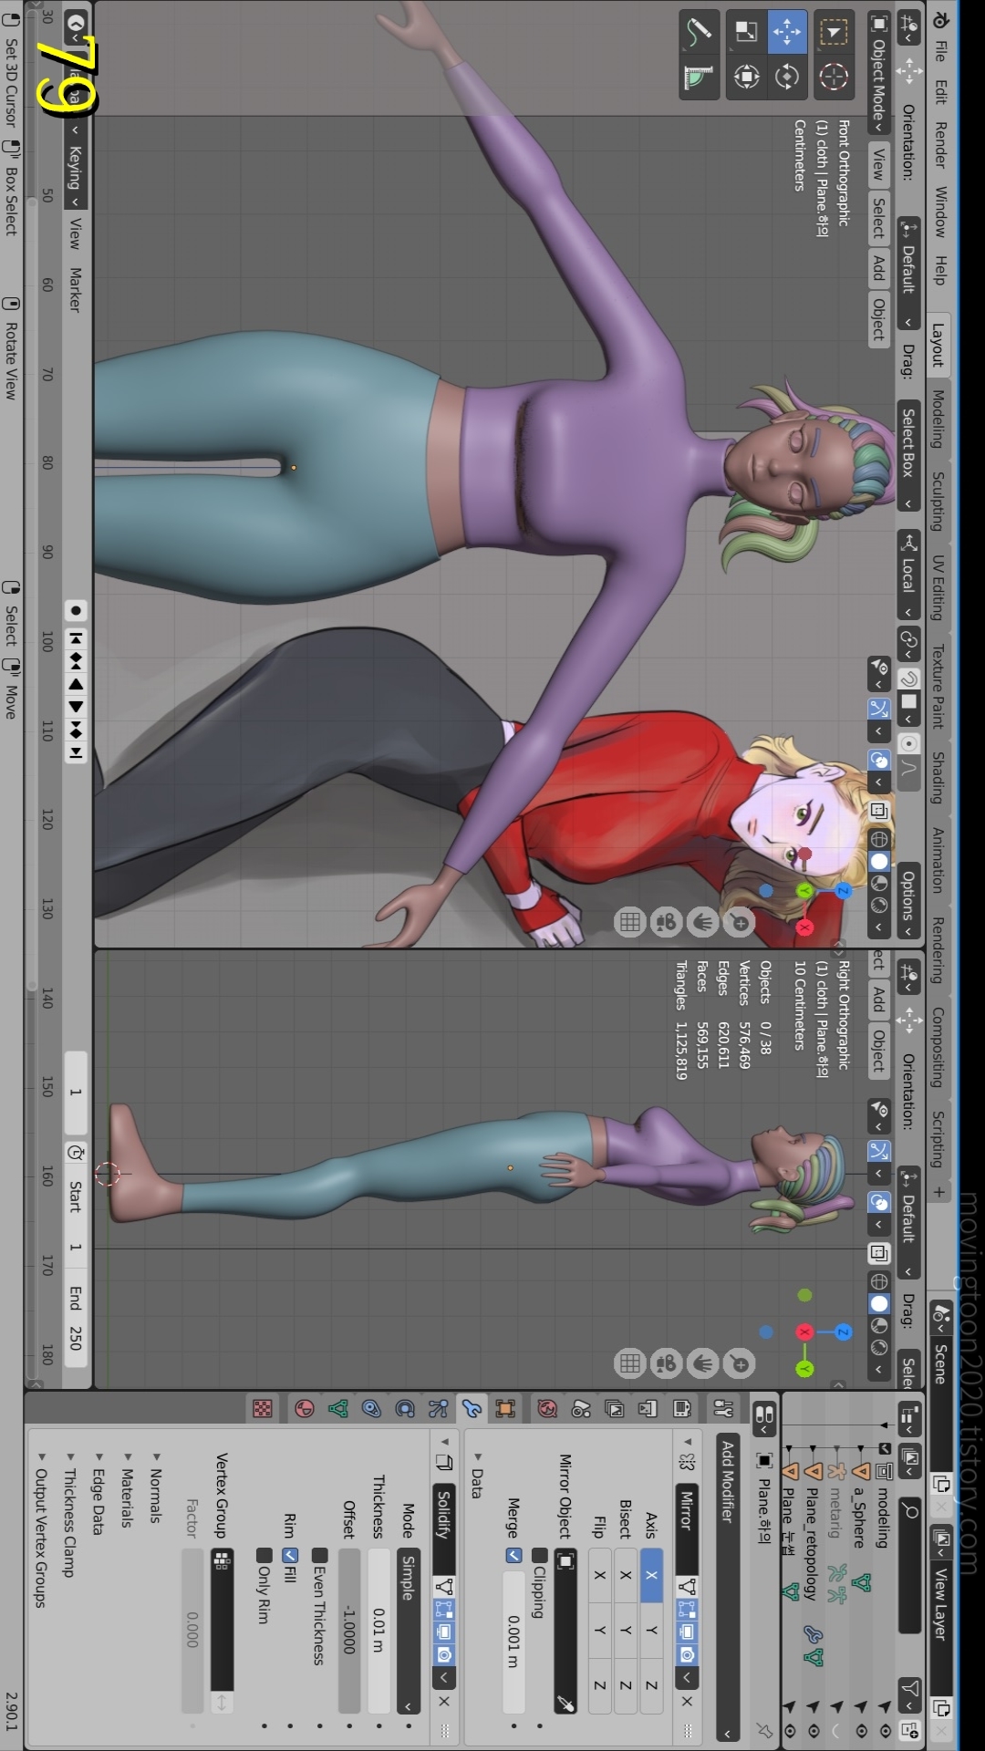985x1751 pixels.
Task: Expand the Edge Data subpanel
Action: point(98,1494)
